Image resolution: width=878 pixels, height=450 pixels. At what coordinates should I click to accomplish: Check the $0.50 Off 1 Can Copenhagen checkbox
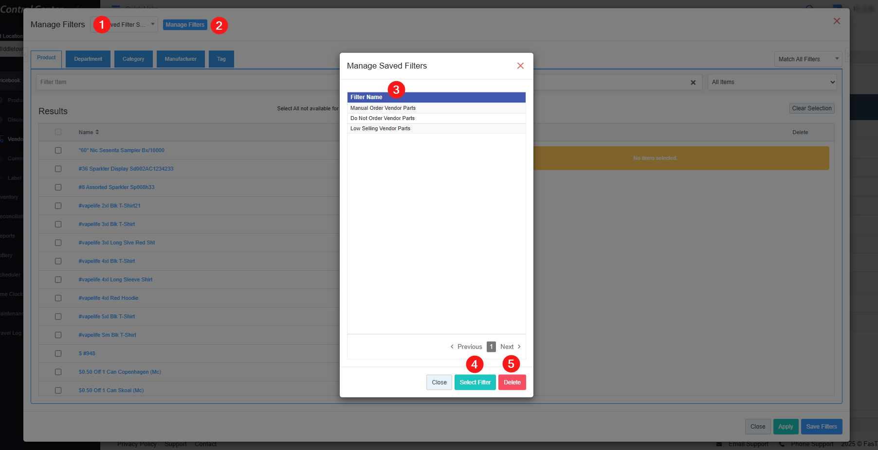pyautogui.click(x=58, y=372)
